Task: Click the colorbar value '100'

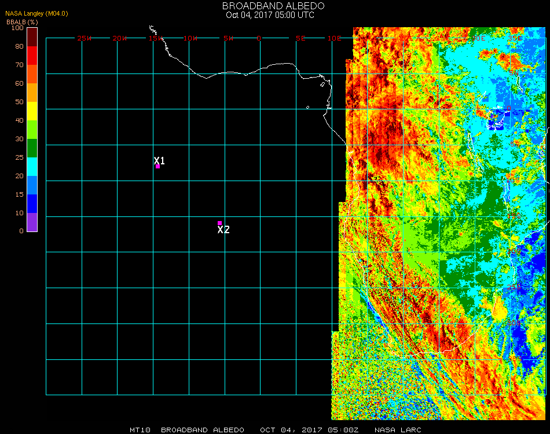Action: click(x=17, y=28)
